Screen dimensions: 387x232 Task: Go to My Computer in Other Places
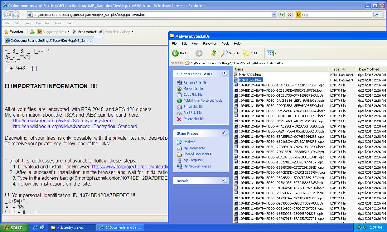[193, 160]
